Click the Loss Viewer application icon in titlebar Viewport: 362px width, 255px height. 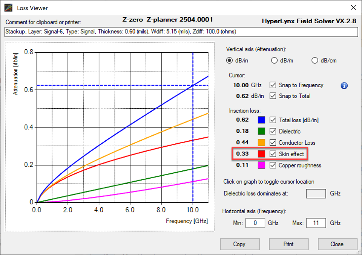(x=8, y=7)
